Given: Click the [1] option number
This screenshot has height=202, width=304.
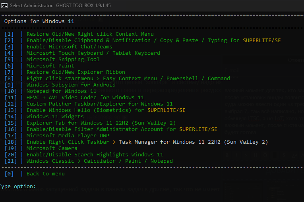Looking at the screenshot, I should (x=9, y=34).
